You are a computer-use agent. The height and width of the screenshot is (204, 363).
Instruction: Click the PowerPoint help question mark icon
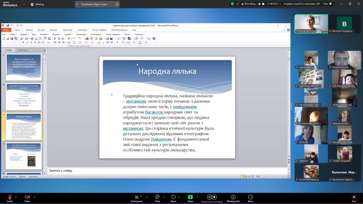coord(154,38)
